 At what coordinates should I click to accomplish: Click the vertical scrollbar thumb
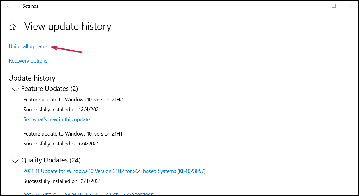[x=358, y=55]
